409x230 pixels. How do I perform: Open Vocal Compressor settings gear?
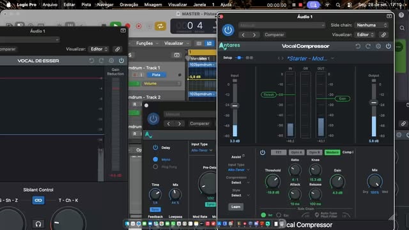[x=378, y=46]
